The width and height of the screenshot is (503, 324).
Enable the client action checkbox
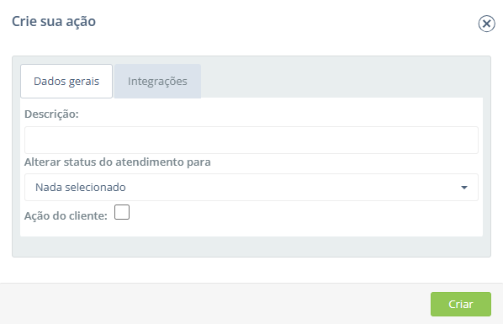pos(122,212)
